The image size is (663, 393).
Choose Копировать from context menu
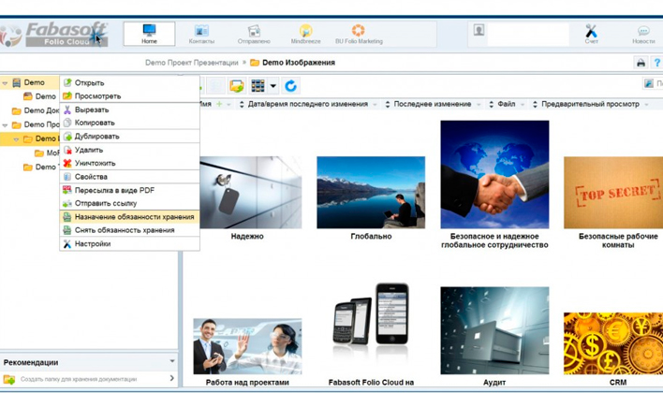tap(130, 123)
